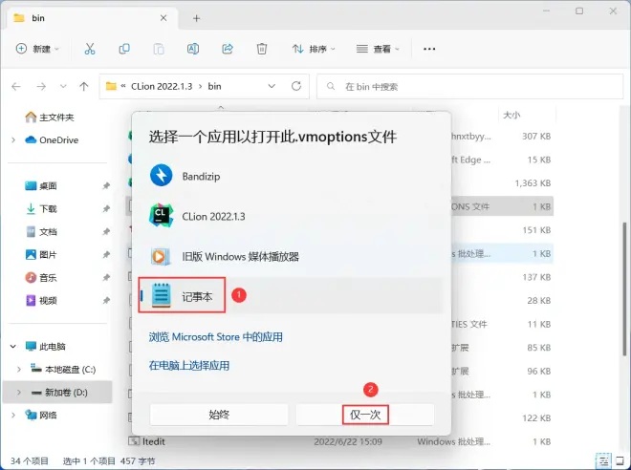631x470 pixels.
Task: Select 网络 in navigation pane
Action: click(41, 415)
